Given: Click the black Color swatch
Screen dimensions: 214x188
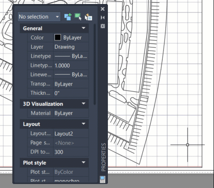Looking at the screenshot, I should (x=57, y=37).
